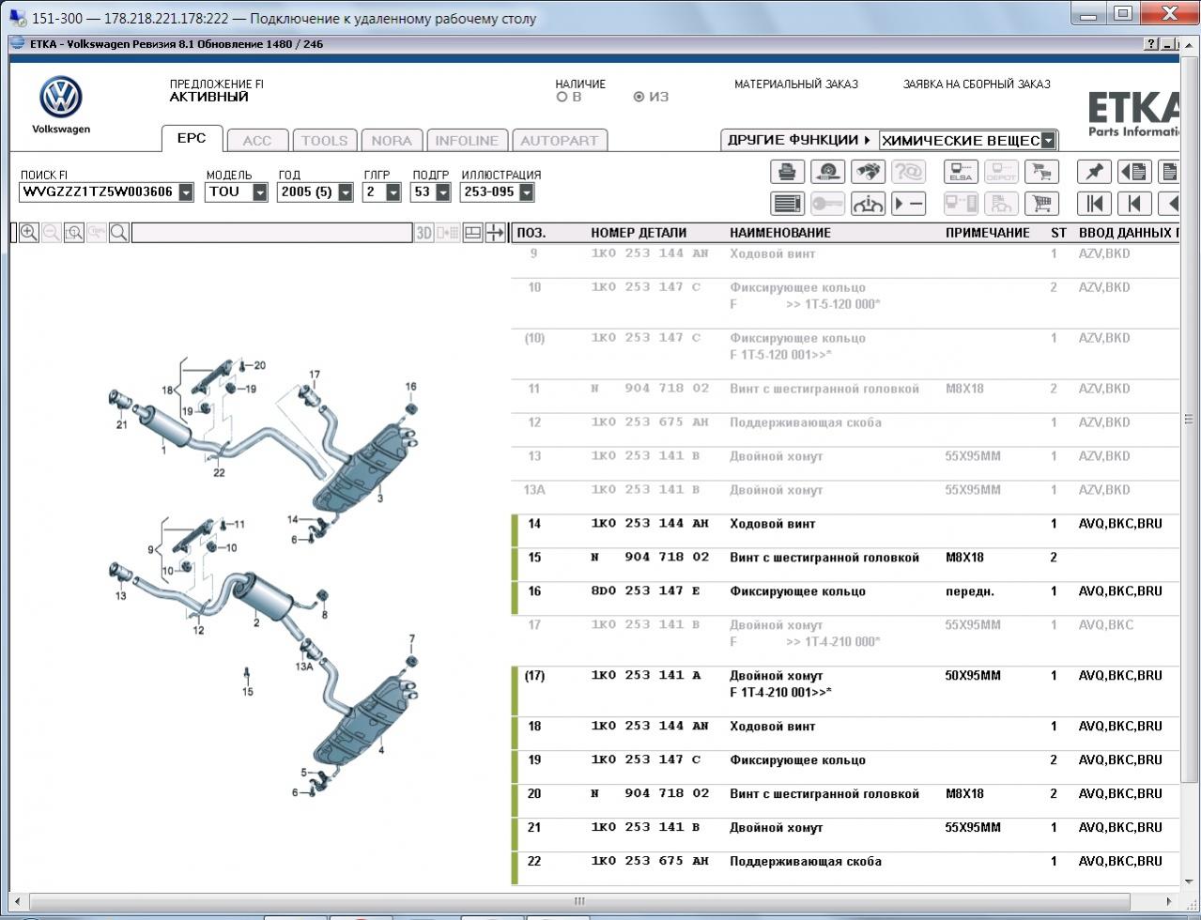Toggle the split layout icon above illustration
The height and width of the screenshot is (920, 1201).
coord(472,233)
